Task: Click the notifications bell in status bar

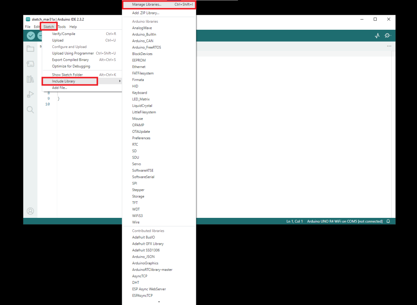Action: [x=388, y=221]
